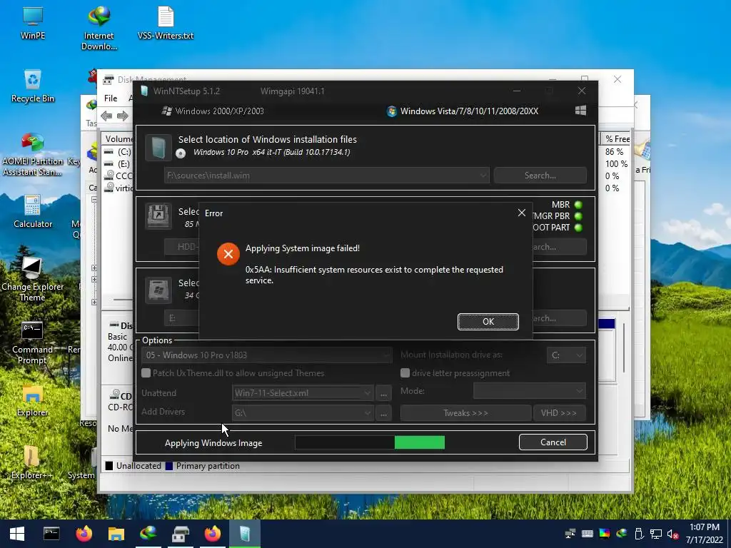
Task: Click the Primary partition blue legend swatch
Action: [x=169, y=466]
